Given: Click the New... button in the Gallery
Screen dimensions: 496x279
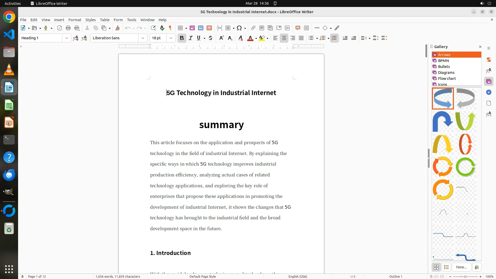Looking at the screenshot, I should (x=461, y=267).
